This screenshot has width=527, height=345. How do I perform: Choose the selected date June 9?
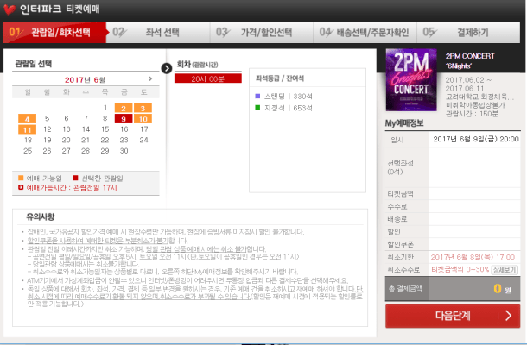click(x=124, y=118)
